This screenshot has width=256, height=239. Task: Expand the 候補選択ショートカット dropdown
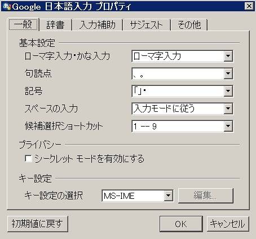coord(182,126)
